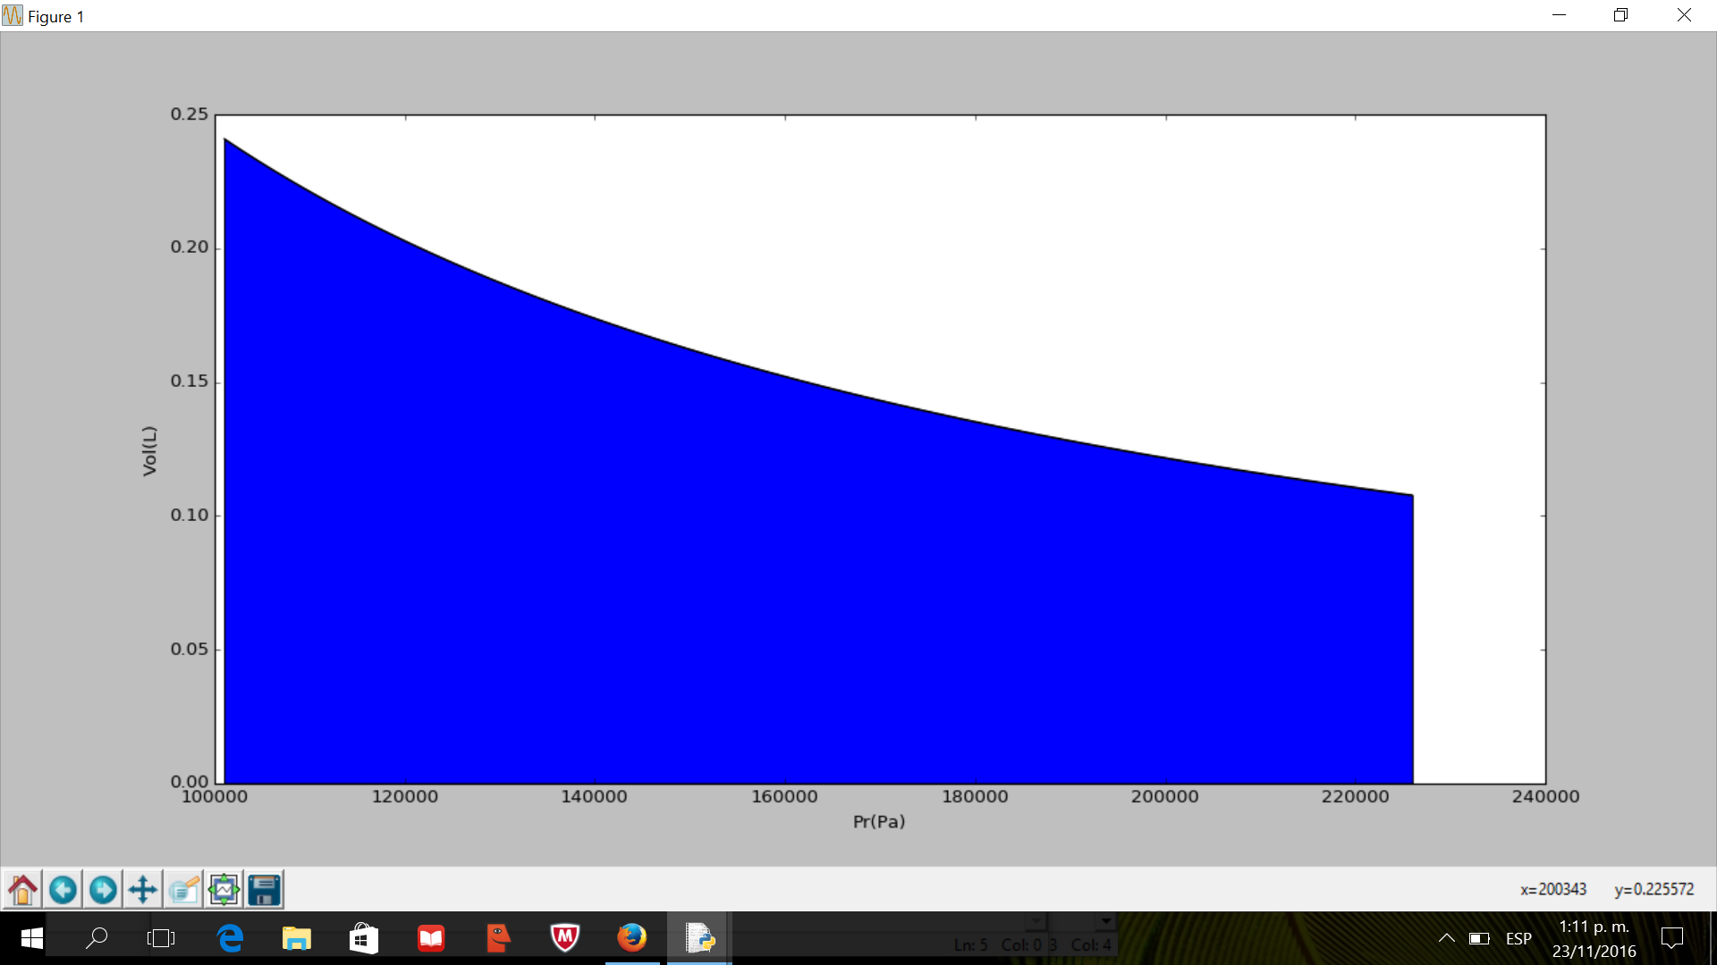Open the orange-red taskbar application icon
This screenshot has height=965, width=1717.
[x=498, y=938]
